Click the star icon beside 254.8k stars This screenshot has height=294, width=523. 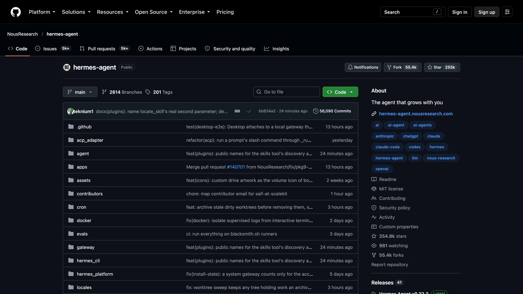(374, 236)
